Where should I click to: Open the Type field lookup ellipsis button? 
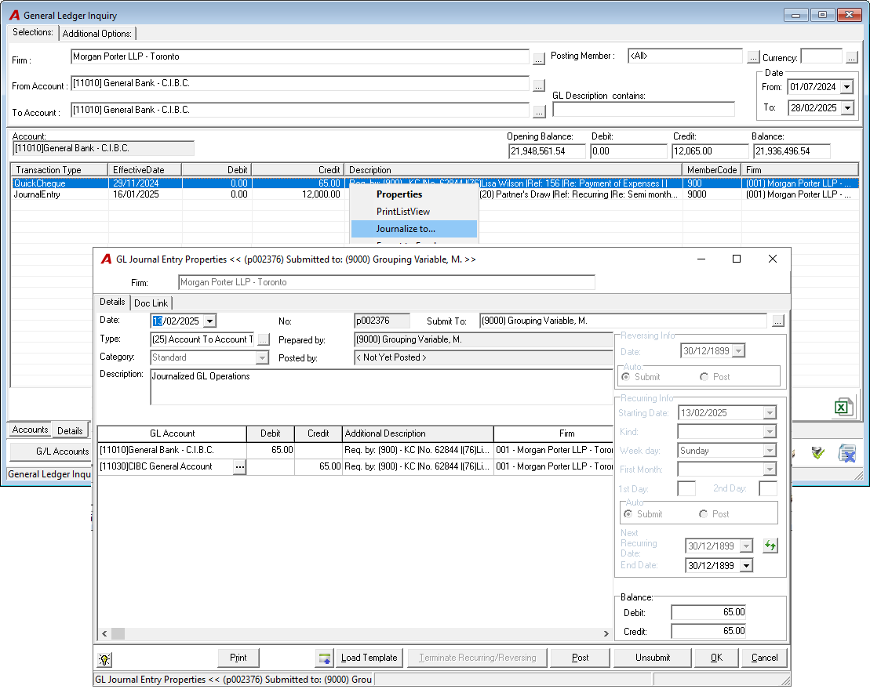coord(263,339)
